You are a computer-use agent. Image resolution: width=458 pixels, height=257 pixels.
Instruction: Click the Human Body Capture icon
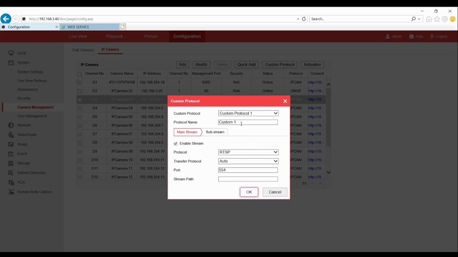pos(11,192)
